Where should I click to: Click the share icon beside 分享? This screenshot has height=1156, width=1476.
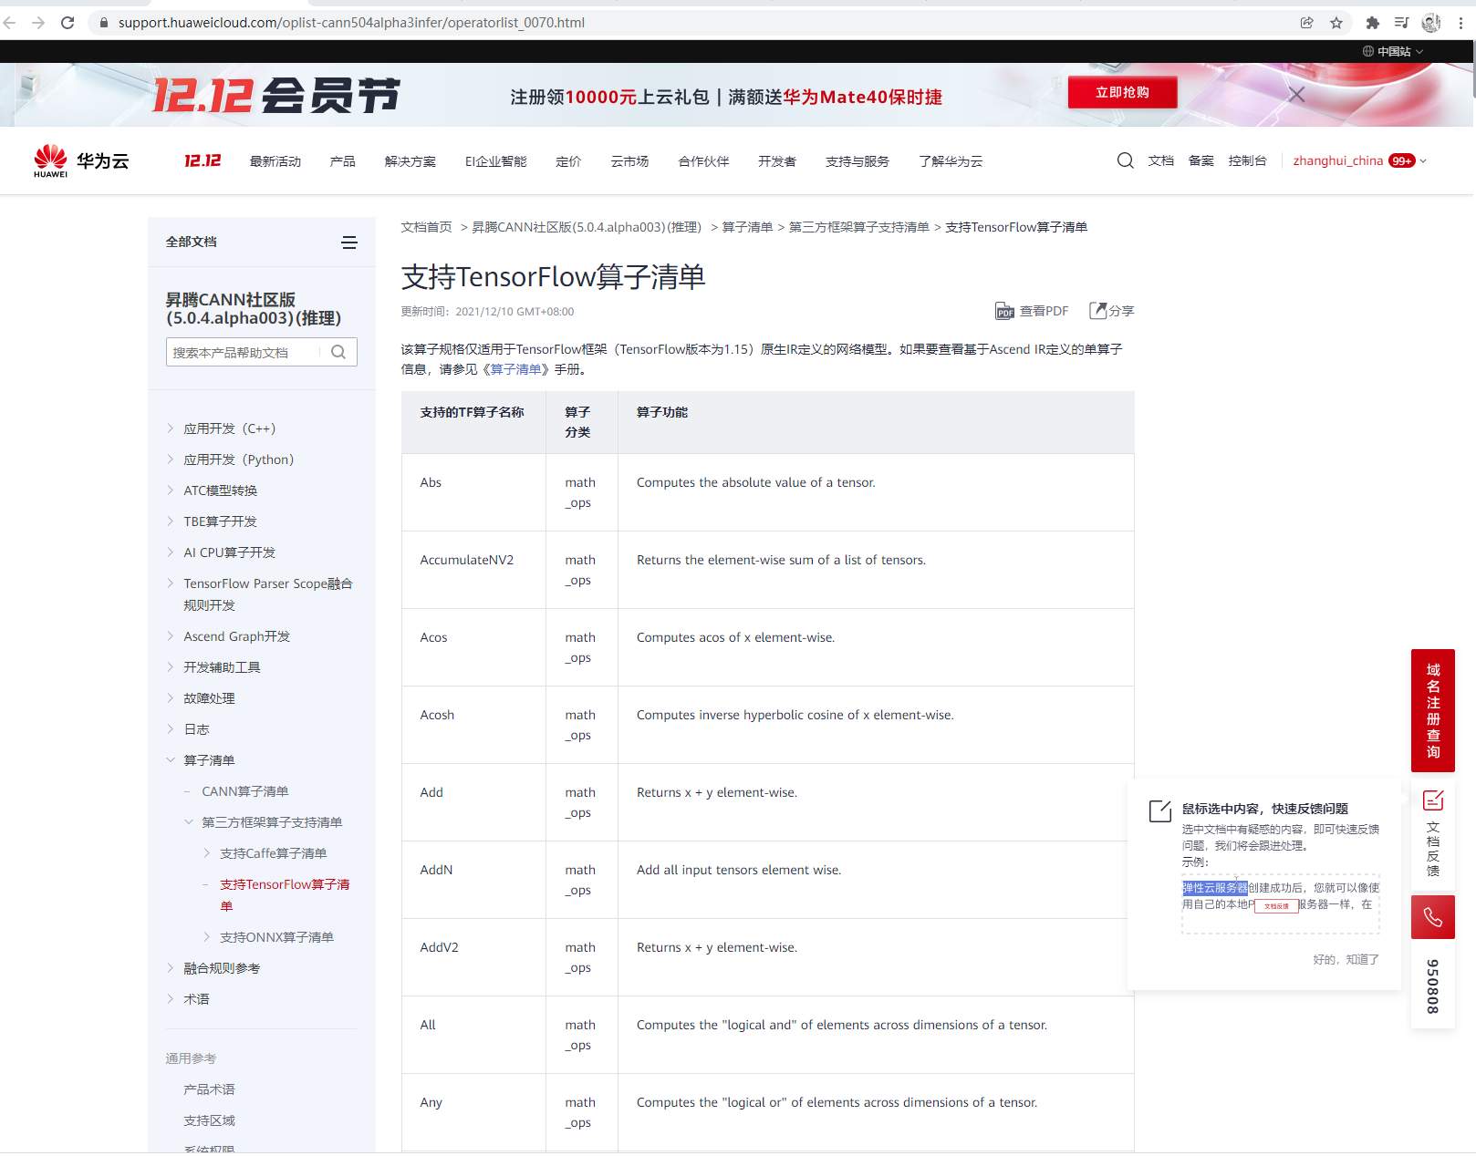(x=1097, y=311)
